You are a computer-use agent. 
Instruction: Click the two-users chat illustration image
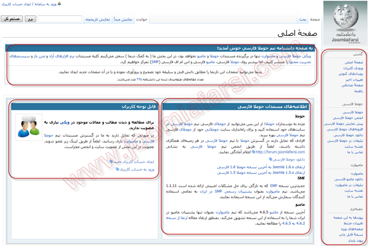coord(29,127)
